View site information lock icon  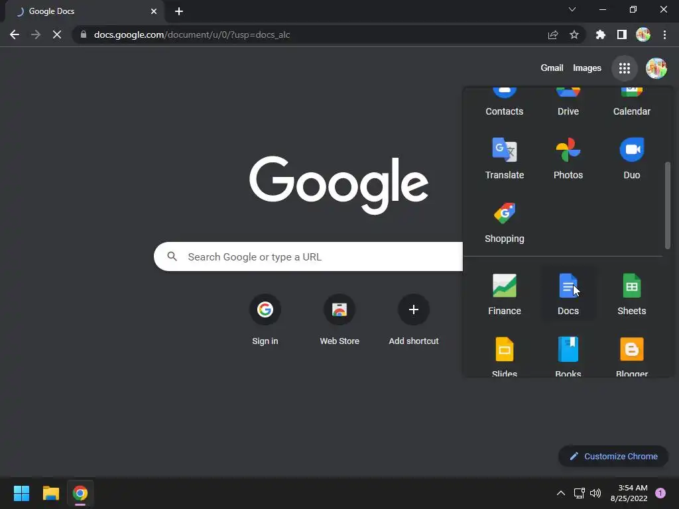pos(84,34)
